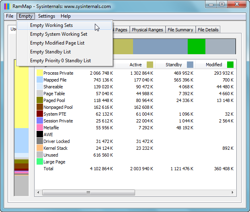Click right arrow of horizontal scrollbar
This screenshot has width=250, height=212.
(x=232, y=192)
